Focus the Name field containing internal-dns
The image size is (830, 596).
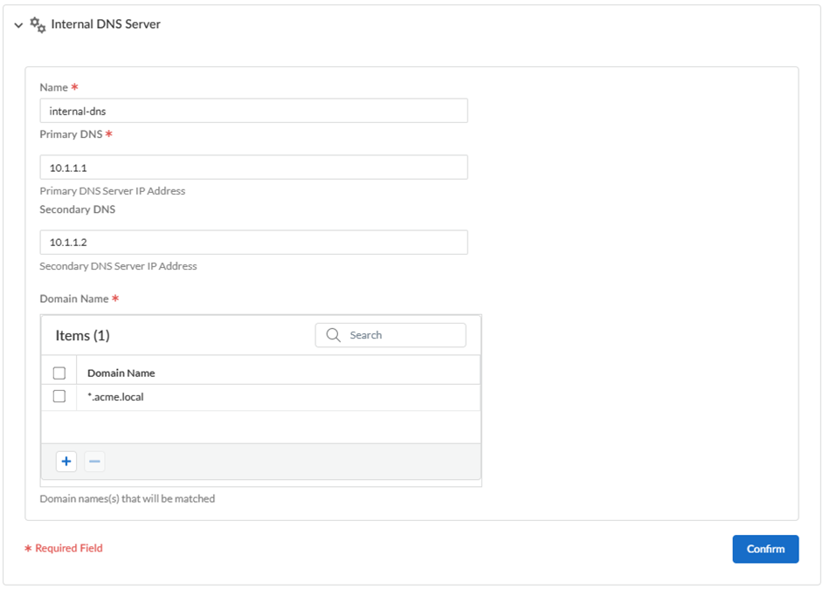pos(253,111)
